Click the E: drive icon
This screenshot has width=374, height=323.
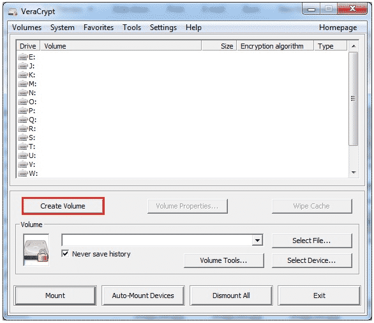(x=23, y=57)
